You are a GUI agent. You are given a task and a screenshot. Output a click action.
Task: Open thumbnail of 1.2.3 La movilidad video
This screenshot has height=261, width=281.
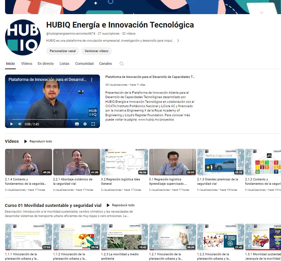point(125,237)
